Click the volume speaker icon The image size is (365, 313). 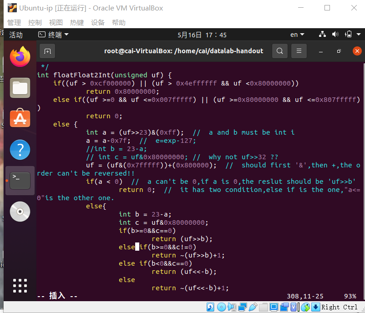click(335, 35)
